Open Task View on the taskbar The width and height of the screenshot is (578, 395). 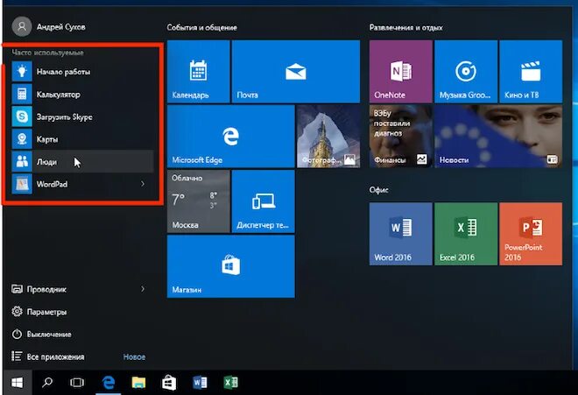coord(77,383)
